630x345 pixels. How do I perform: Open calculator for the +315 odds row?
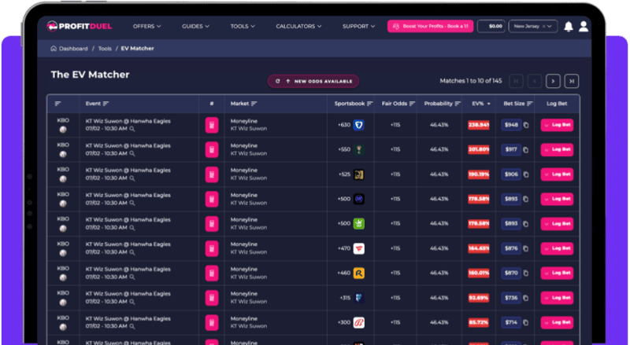coord(212,298)
